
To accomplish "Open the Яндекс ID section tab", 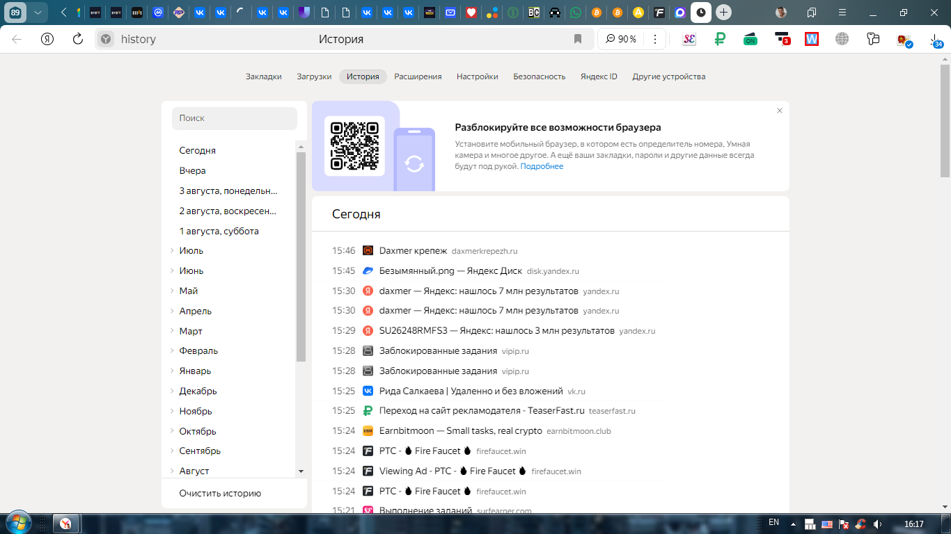I will point(599,76).
